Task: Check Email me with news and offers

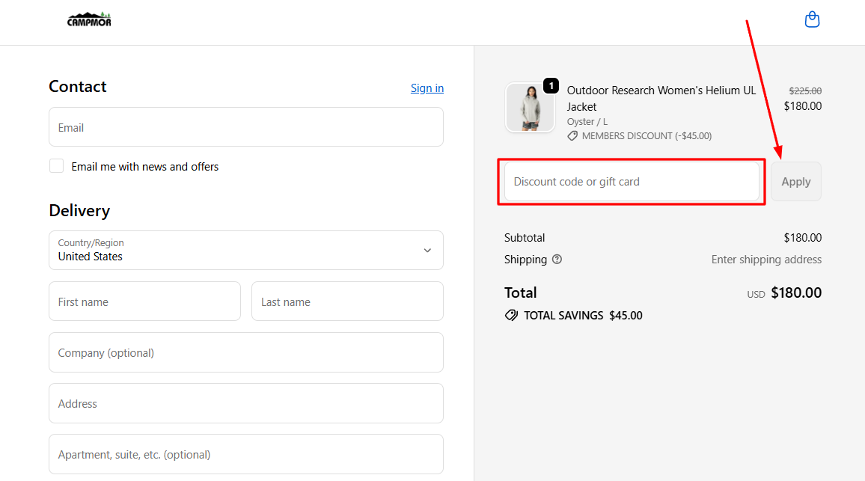Action: [x=56, y=166]
